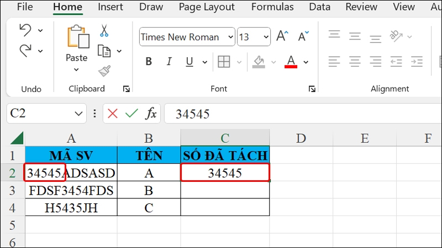Image resolution: width=442 pixels, height=248 pixels.
Task: Open the Font settings dialog launcher
Action: 312,89
